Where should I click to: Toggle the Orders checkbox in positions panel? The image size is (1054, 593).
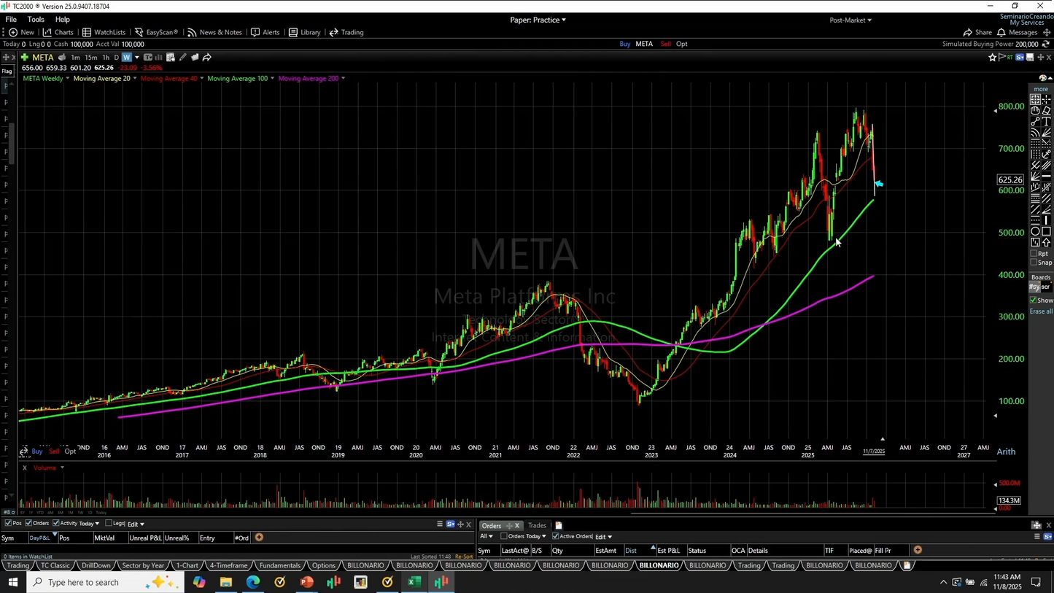pyautogui.click(x=28, y=523)
